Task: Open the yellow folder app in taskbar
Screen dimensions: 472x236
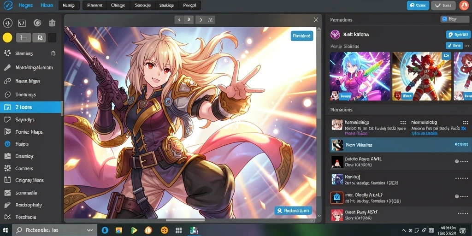Action: coord(119,230)
